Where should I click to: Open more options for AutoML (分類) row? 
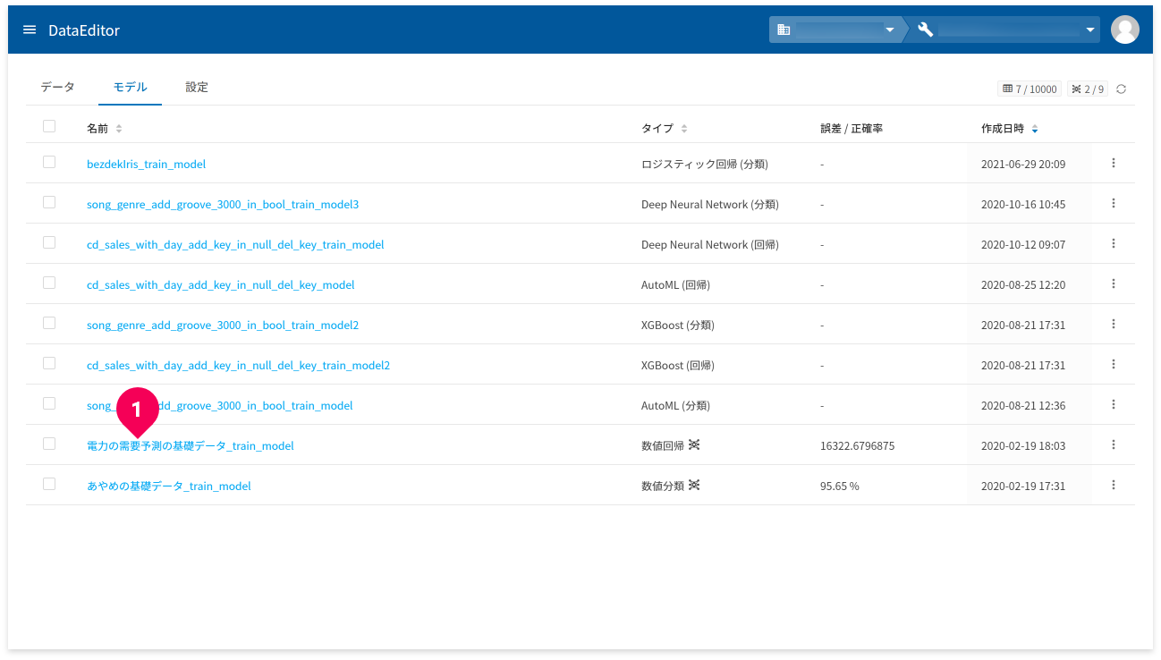pyautogui.click(x=1114, y=404)
